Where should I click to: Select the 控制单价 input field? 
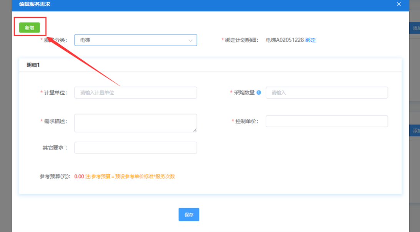coord(327,121)
